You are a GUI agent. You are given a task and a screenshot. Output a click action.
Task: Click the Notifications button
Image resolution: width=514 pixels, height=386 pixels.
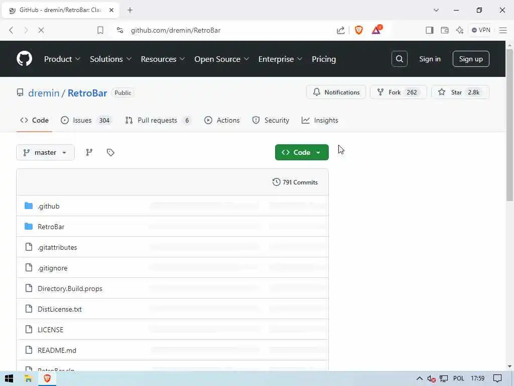(336, 92)
